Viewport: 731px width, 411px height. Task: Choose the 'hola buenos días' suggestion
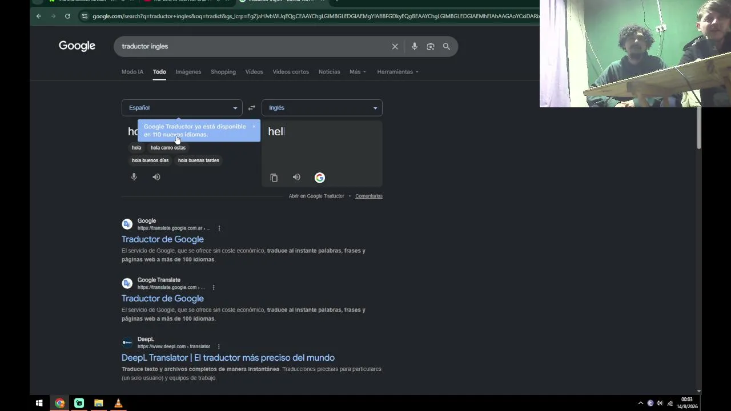pos(150,160)
